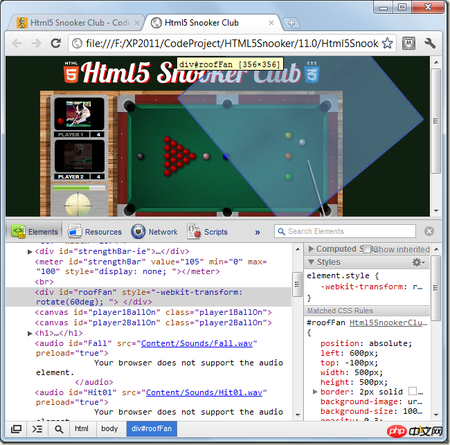Collapse the Styles section
Screen dimensions: 450x445
click(311, 262)
